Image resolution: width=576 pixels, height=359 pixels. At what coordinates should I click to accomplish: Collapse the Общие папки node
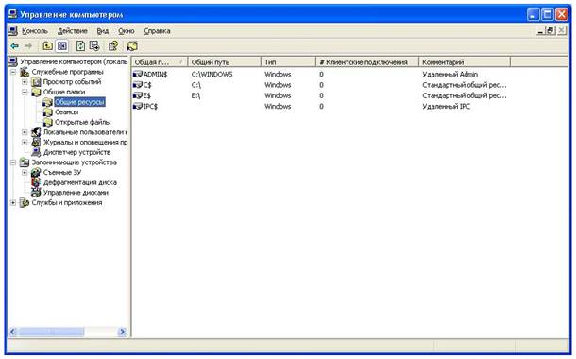25,92
